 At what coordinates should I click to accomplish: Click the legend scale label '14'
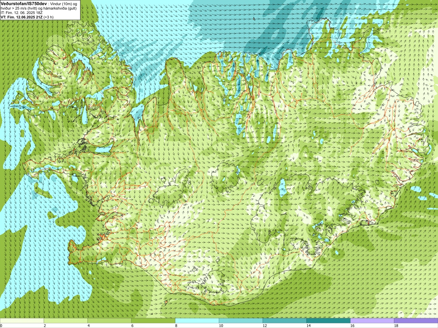(309, 326)
